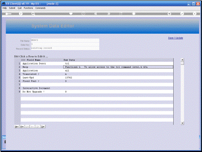Screen dimensions: 202x152
Task: Click the Nex button below the grid
Action: click(x=17, y=127)
